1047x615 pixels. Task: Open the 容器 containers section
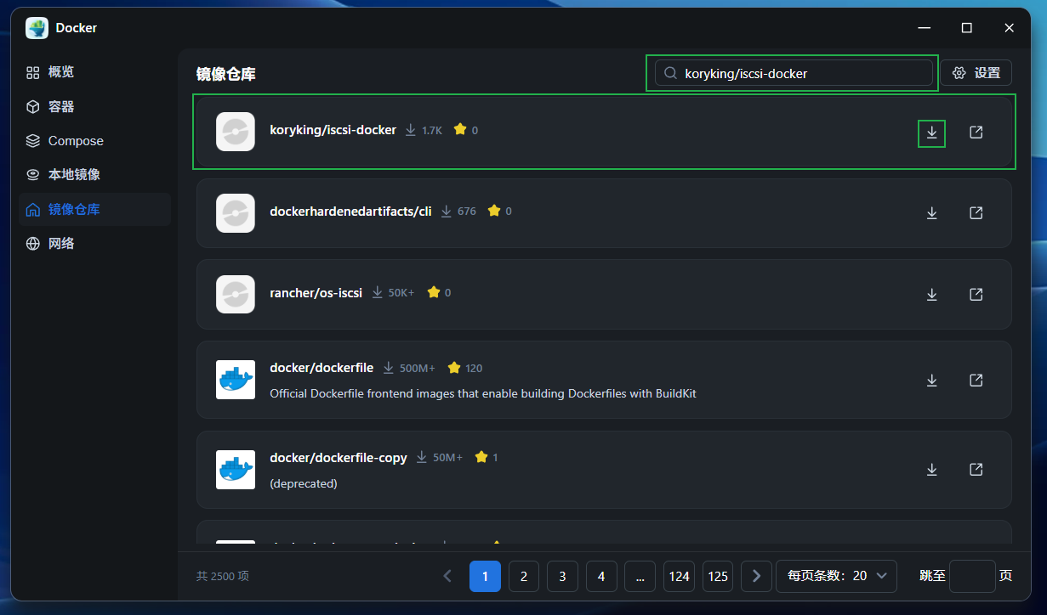[61, 107]
